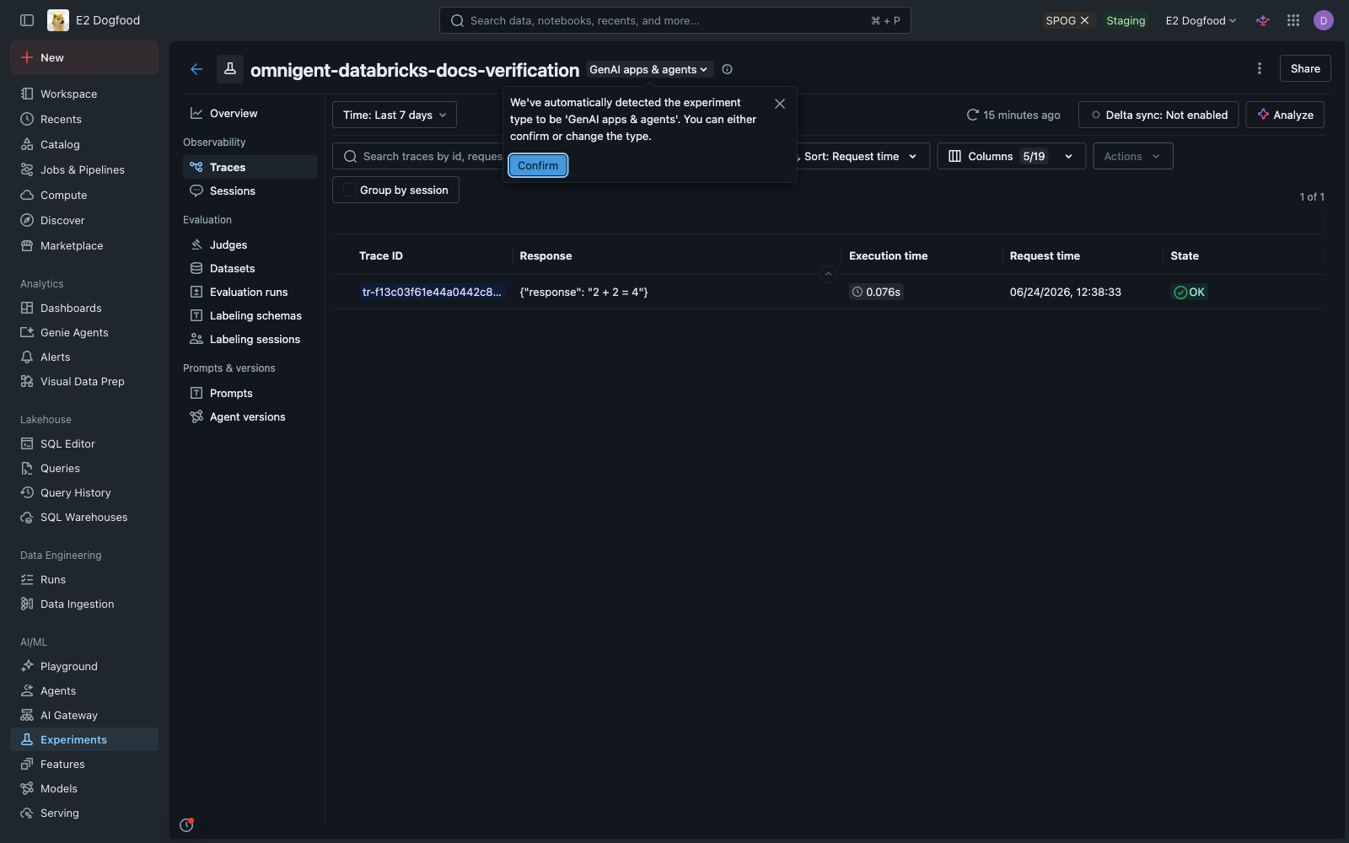Open SQL Editor

[x=84, y=443]
